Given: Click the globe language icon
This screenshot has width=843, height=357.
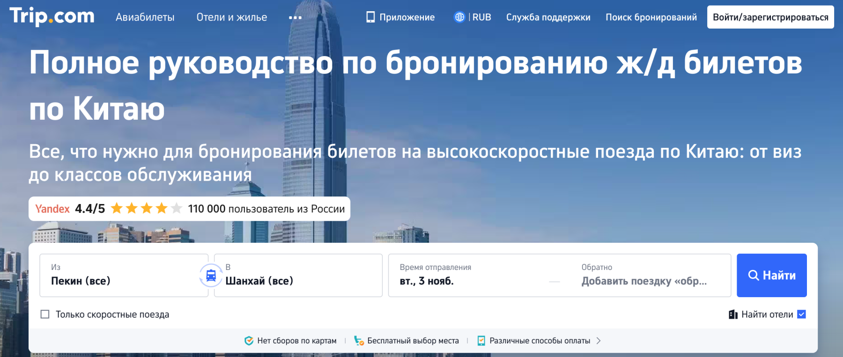Looking at the screenshot, I should coord(459,17).
